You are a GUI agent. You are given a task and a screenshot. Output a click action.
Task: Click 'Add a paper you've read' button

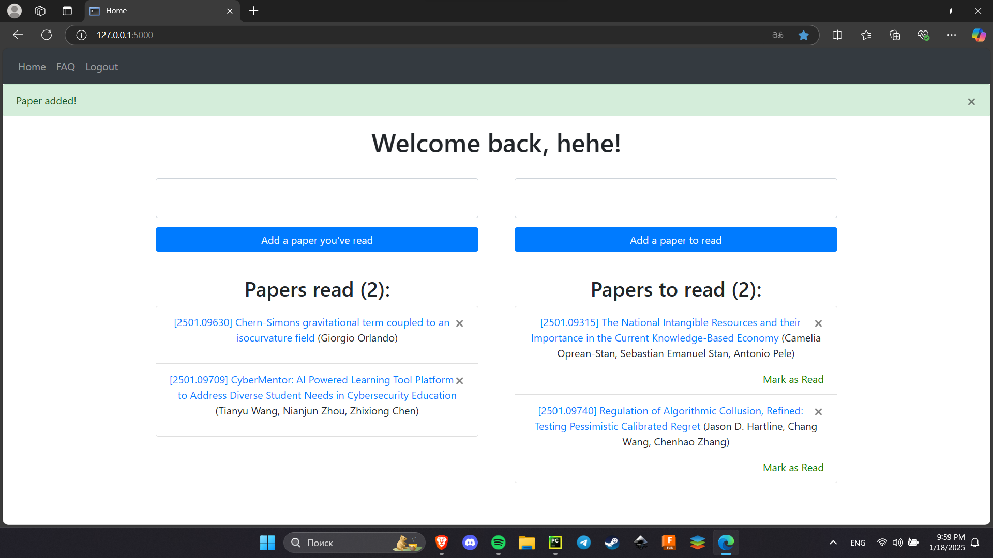click(317, 240)
